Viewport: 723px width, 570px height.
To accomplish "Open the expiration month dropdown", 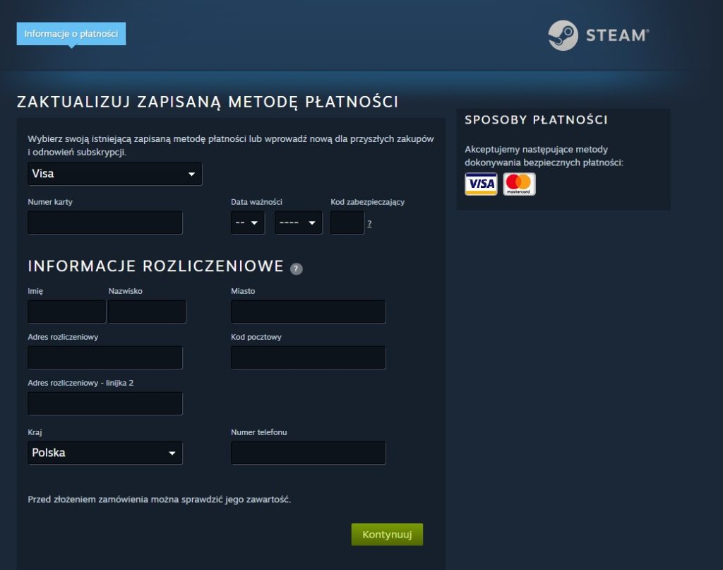I will coord(248,222).
